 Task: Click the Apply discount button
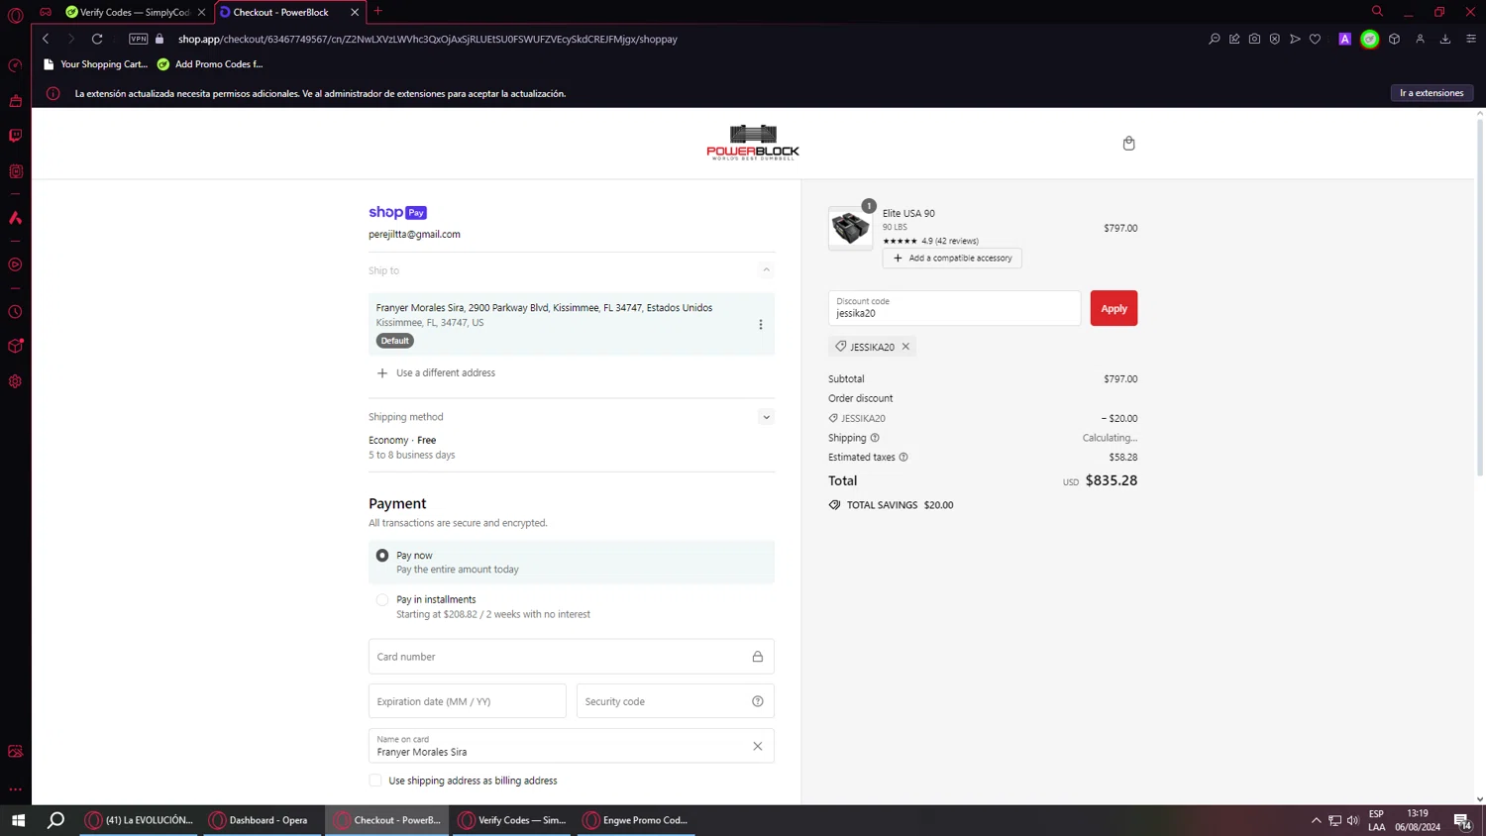1114,308
